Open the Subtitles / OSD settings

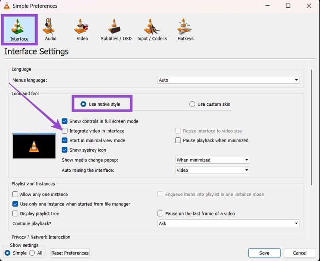(x=115, y=28)
